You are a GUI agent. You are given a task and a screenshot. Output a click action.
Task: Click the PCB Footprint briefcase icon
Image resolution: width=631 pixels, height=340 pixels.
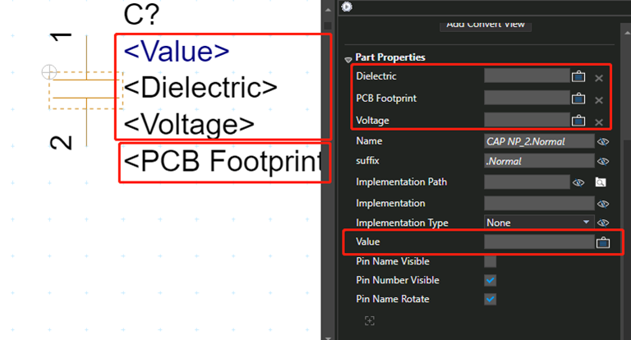tap(578, 99)
